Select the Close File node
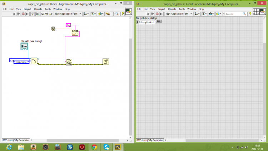Image resolution: width=268 pixels, height=151 pixels. (x=106, y=62)
